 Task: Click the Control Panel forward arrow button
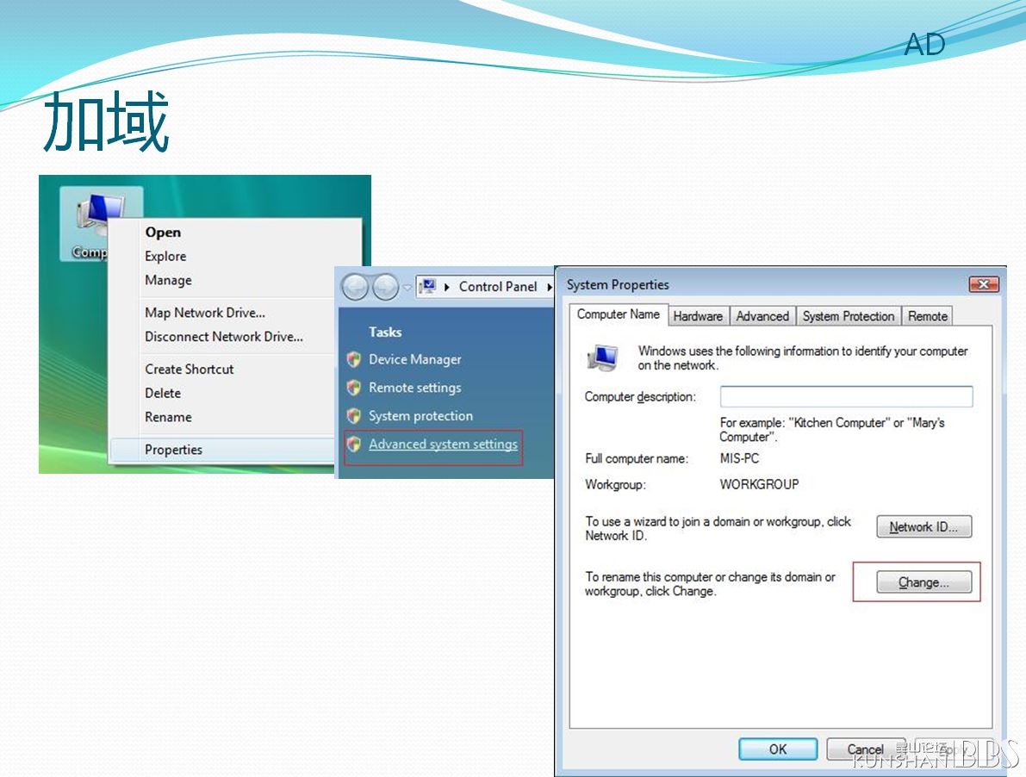tap(384, 287)
